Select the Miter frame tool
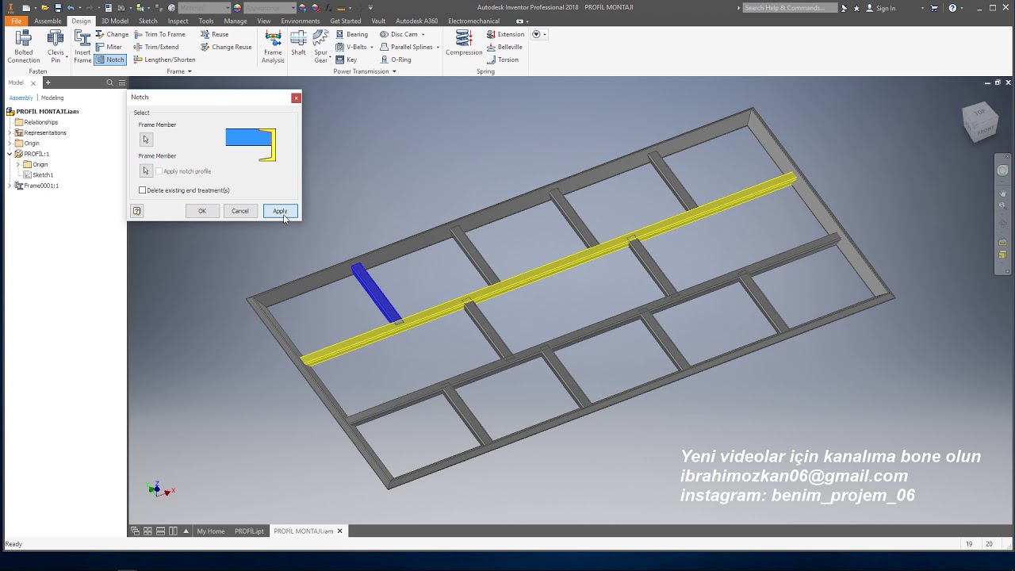The image size is (1015, 571). [109, 47]
